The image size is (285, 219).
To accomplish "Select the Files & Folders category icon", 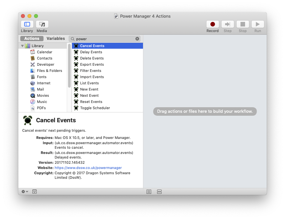I will click(33, 71).
